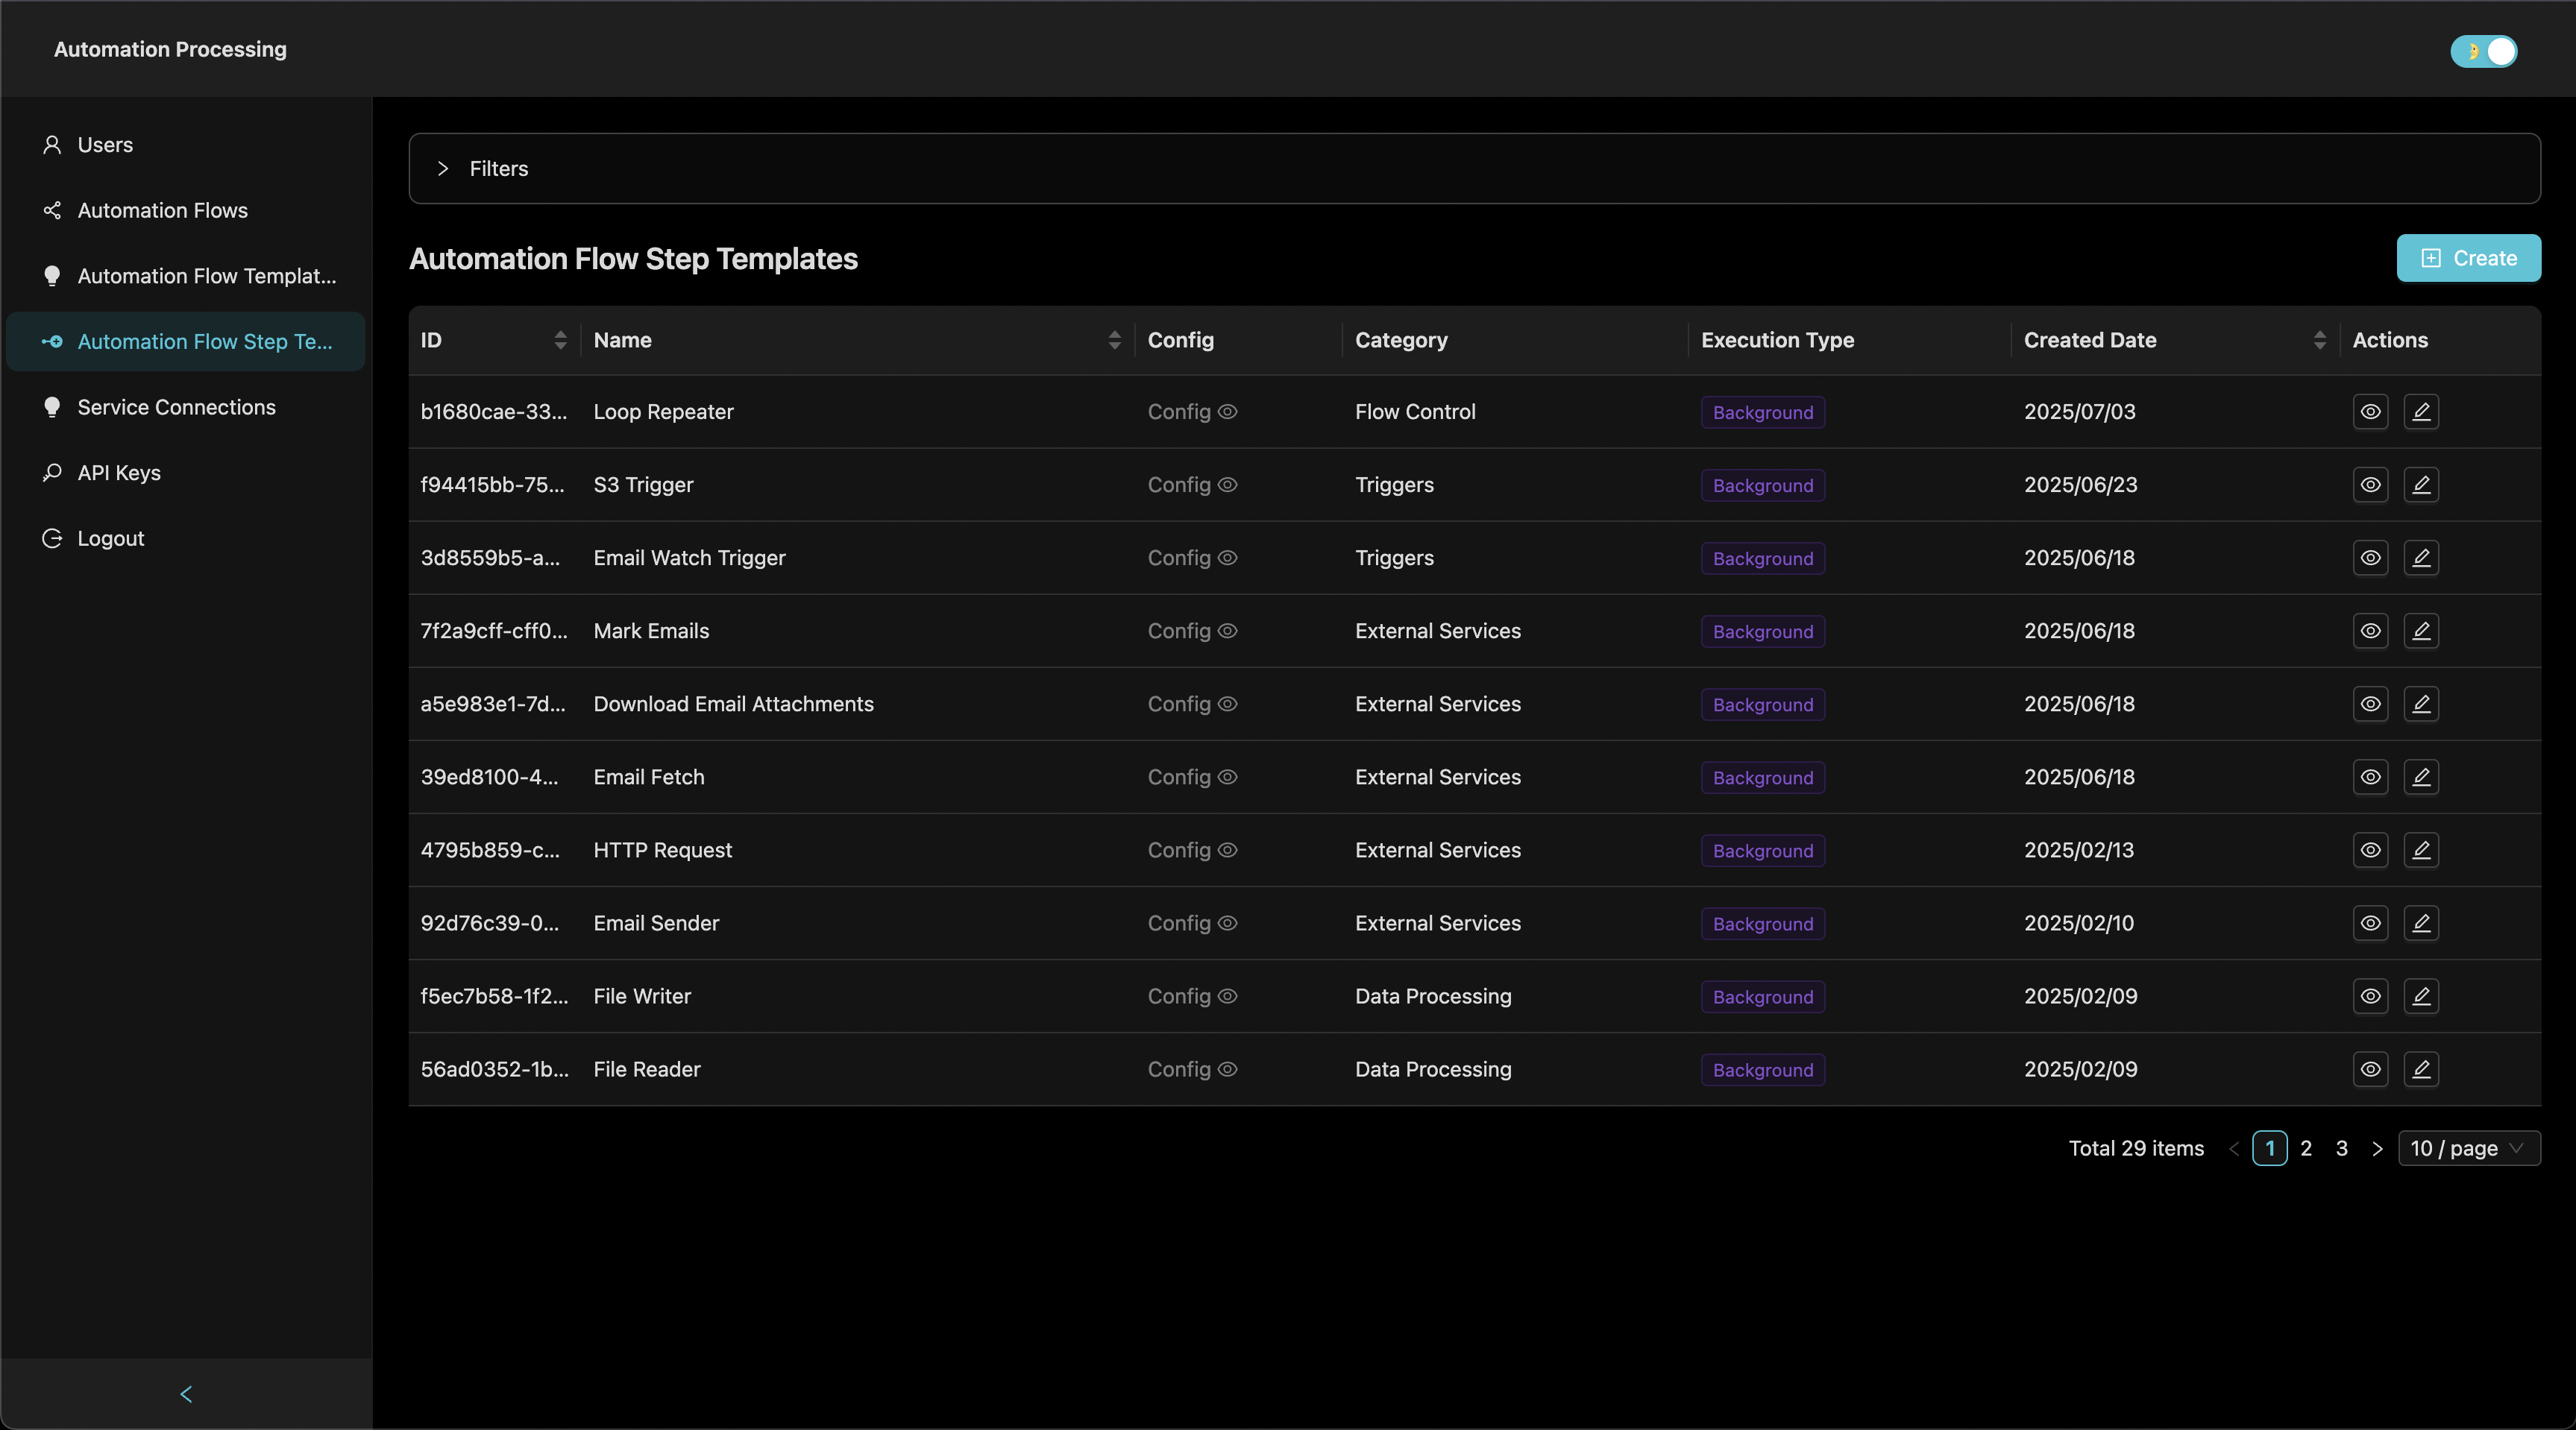This screenshot has width=2576, height=1430.
Task: Select the API Keys icon
Action: (x=52, y=472)
